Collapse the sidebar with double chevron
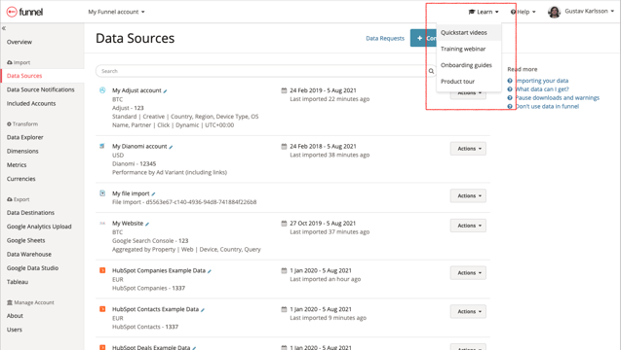Screen dimensions: 621x350 point(4,28)
